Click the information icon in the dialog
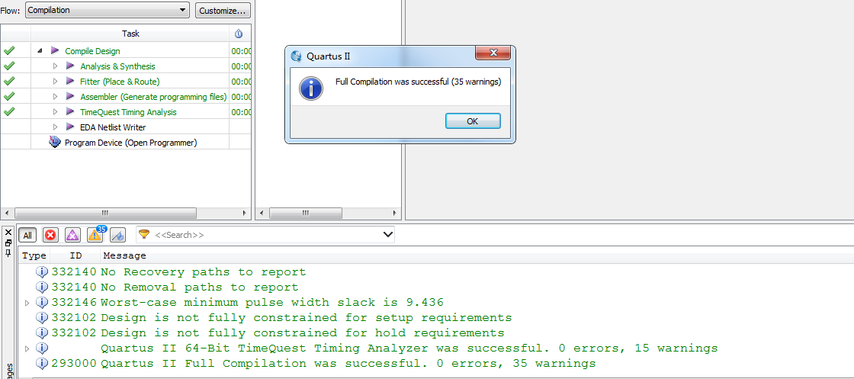854x379 pixels. [x=311, y=88]
